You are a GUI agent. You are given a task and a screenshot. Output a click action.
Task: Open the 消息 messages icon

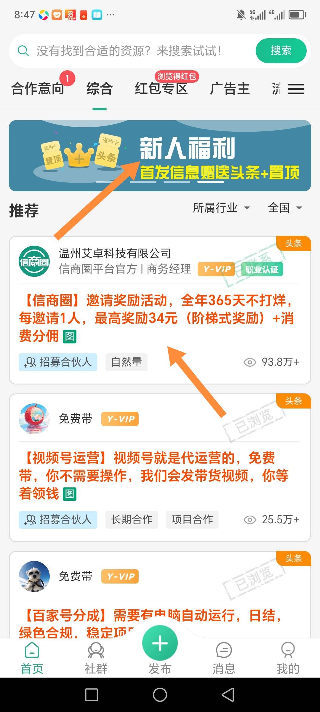[224, 651]
